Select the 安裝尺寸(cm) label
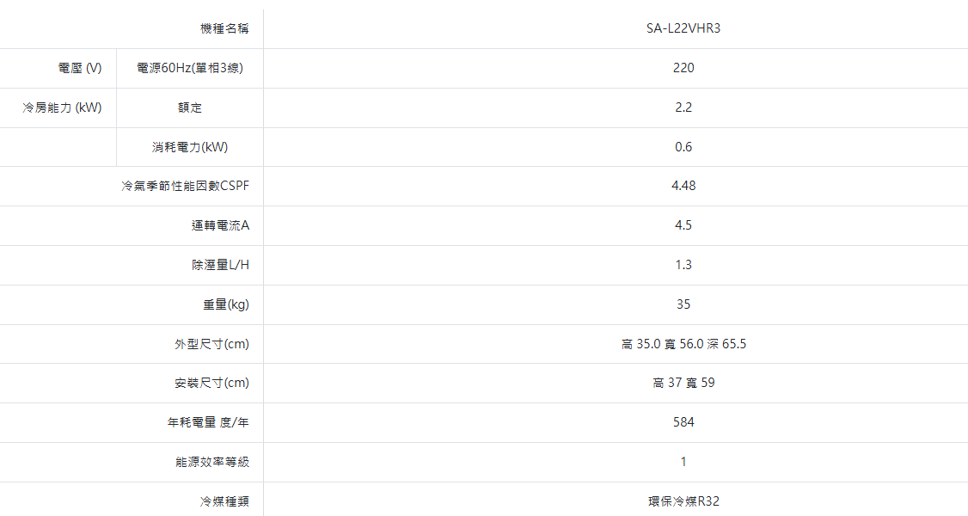968x516 pixels. click(x=211, y=383)
